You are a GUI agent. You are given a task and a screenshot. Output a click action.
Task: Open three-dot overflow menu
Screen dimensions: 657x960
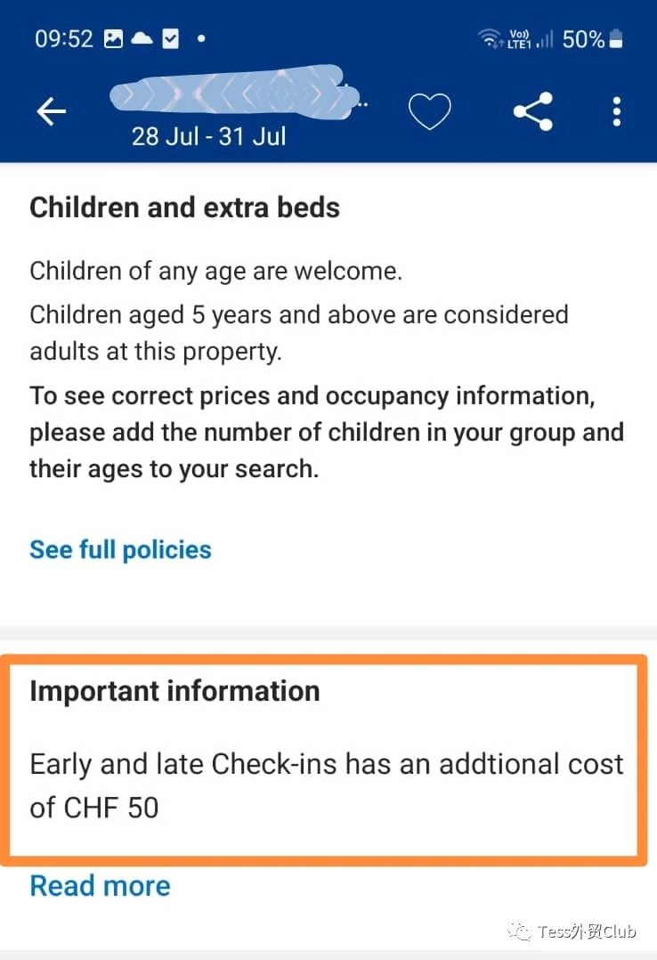pyautogui.click(x=617, y=111)
